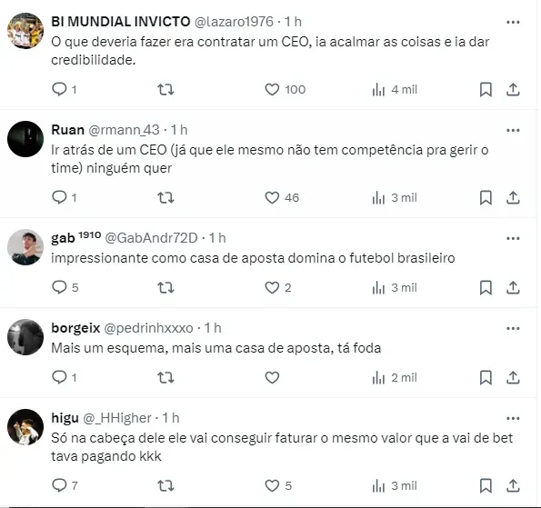Open more options menu on higu's tweet

(x=513, y=418)
